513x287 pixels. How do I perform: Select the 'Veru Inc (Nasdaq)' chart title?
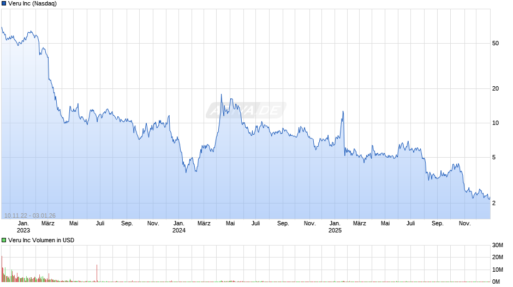click(x=32, y=4)
